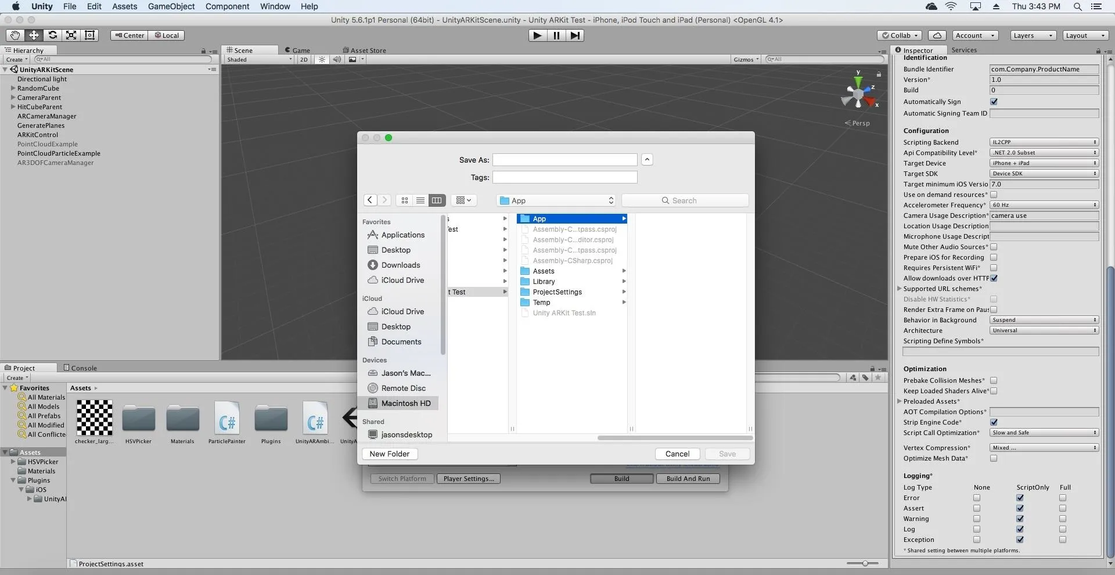Select the Hand tool in Unity toolbar

point(15,35)
